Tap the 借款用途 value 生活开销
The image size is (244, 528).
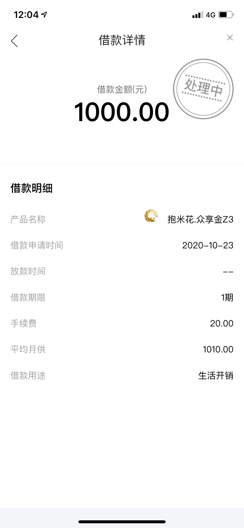coord(216,376)
